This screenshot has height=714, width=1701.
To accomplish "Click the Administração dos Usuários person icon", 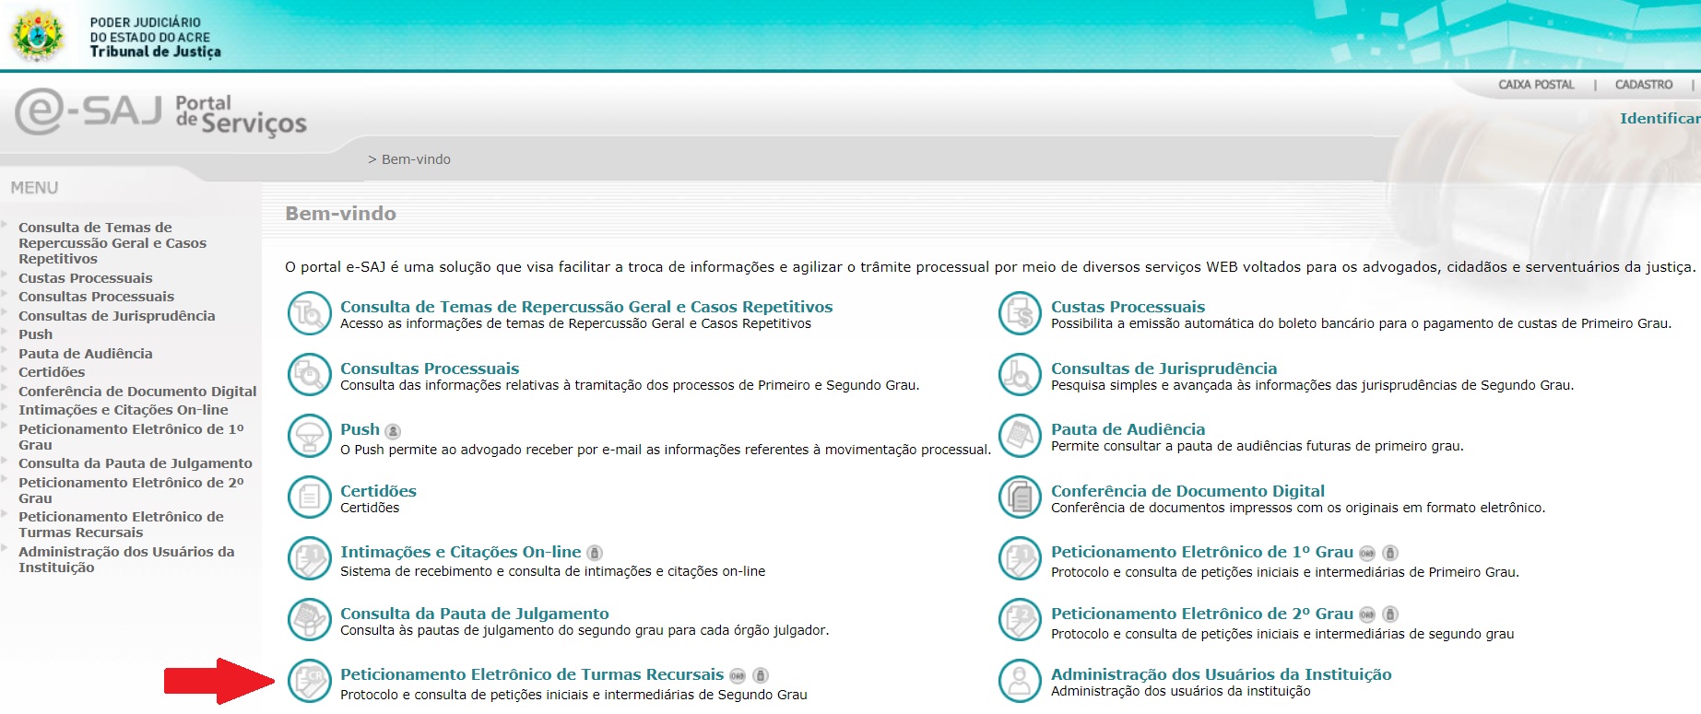I will [x=1020, y=681].
